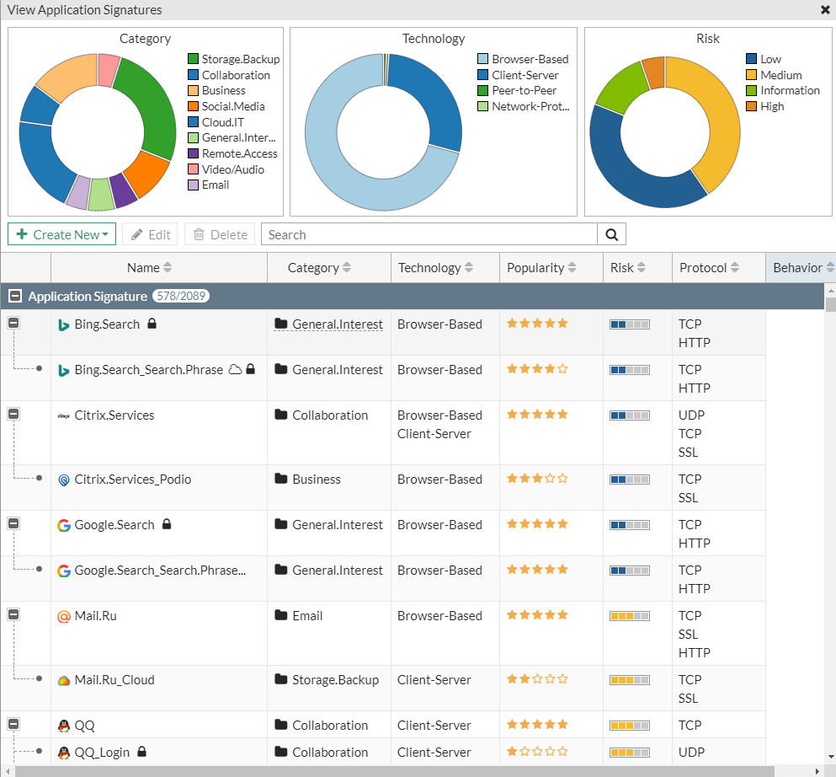The width and height of the screenshot is (836, 777).
Task: Collapse the Citrix.Services tree row
Action: pos(13,415)
